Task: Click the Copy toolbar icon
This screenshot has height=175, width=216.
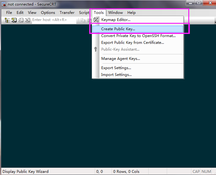Action: pos(83,20)
